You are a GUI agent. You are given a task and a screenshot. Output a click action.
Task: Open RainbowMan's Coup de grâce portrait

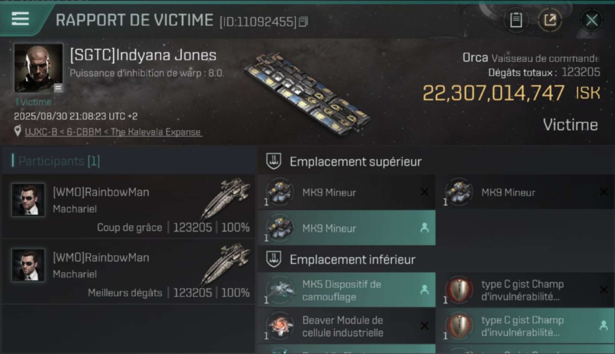tap(28, 200)
